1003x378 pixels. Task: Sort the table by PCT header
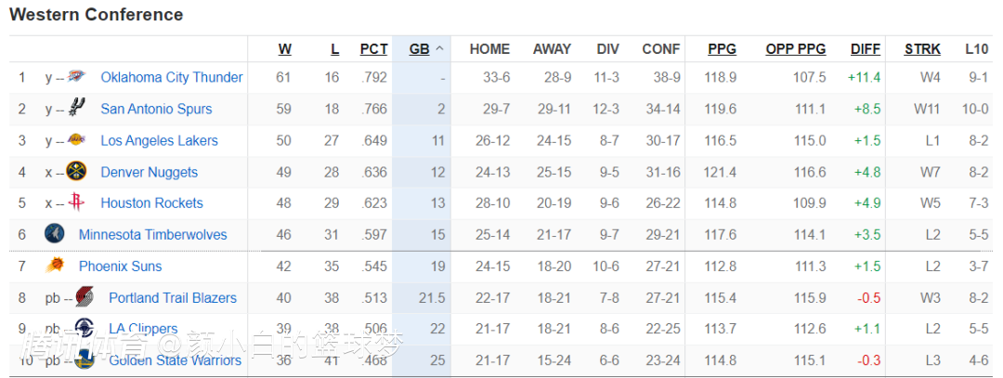[x=373, y=49]
